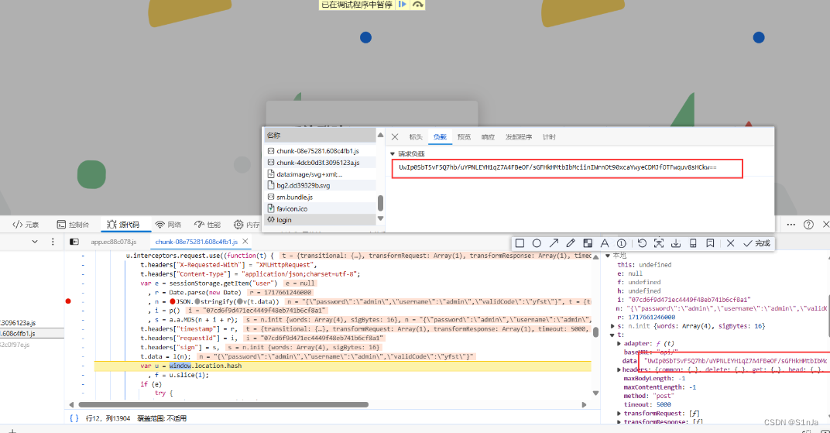This screenshot has height=433, width=830.
Task: Open the 负载 payload tab
Action: (x=440, y=137)
